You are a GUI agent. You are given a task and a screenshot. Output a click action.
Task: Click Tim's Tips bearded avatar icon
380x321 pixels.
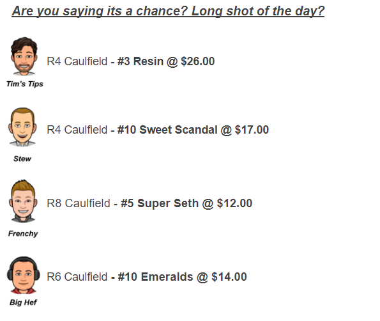coord(24,56)
